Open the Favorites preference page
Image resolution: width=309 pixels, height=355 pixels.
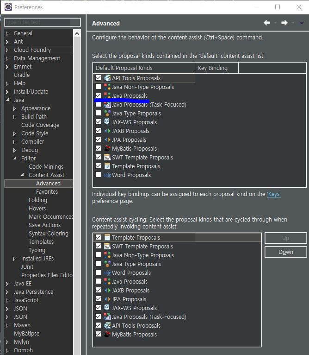click(x=47, y=192)
